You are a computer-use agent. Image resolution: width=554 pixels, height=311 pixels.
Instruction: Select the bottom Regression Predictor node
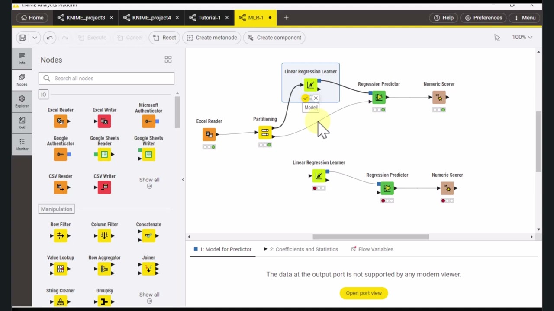(387, 188)
